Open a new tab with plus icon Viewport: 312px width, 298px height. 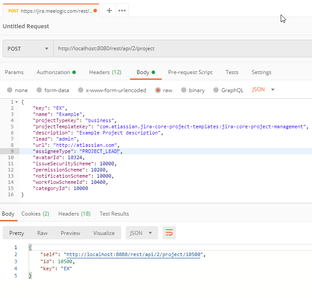pyautogui.click(x=109, y=11)
